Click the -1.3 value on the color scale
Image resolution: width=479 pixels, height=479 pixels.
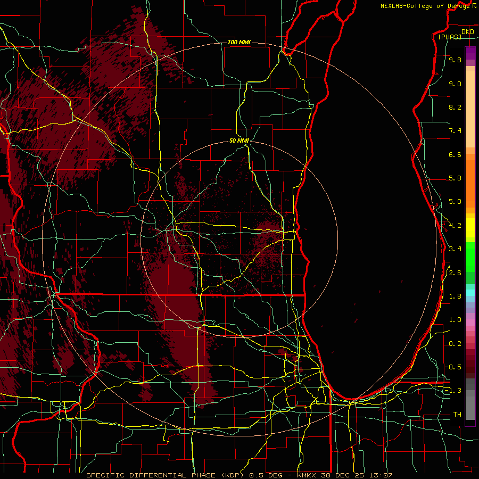pyautogui.click(x=453, y=391)
